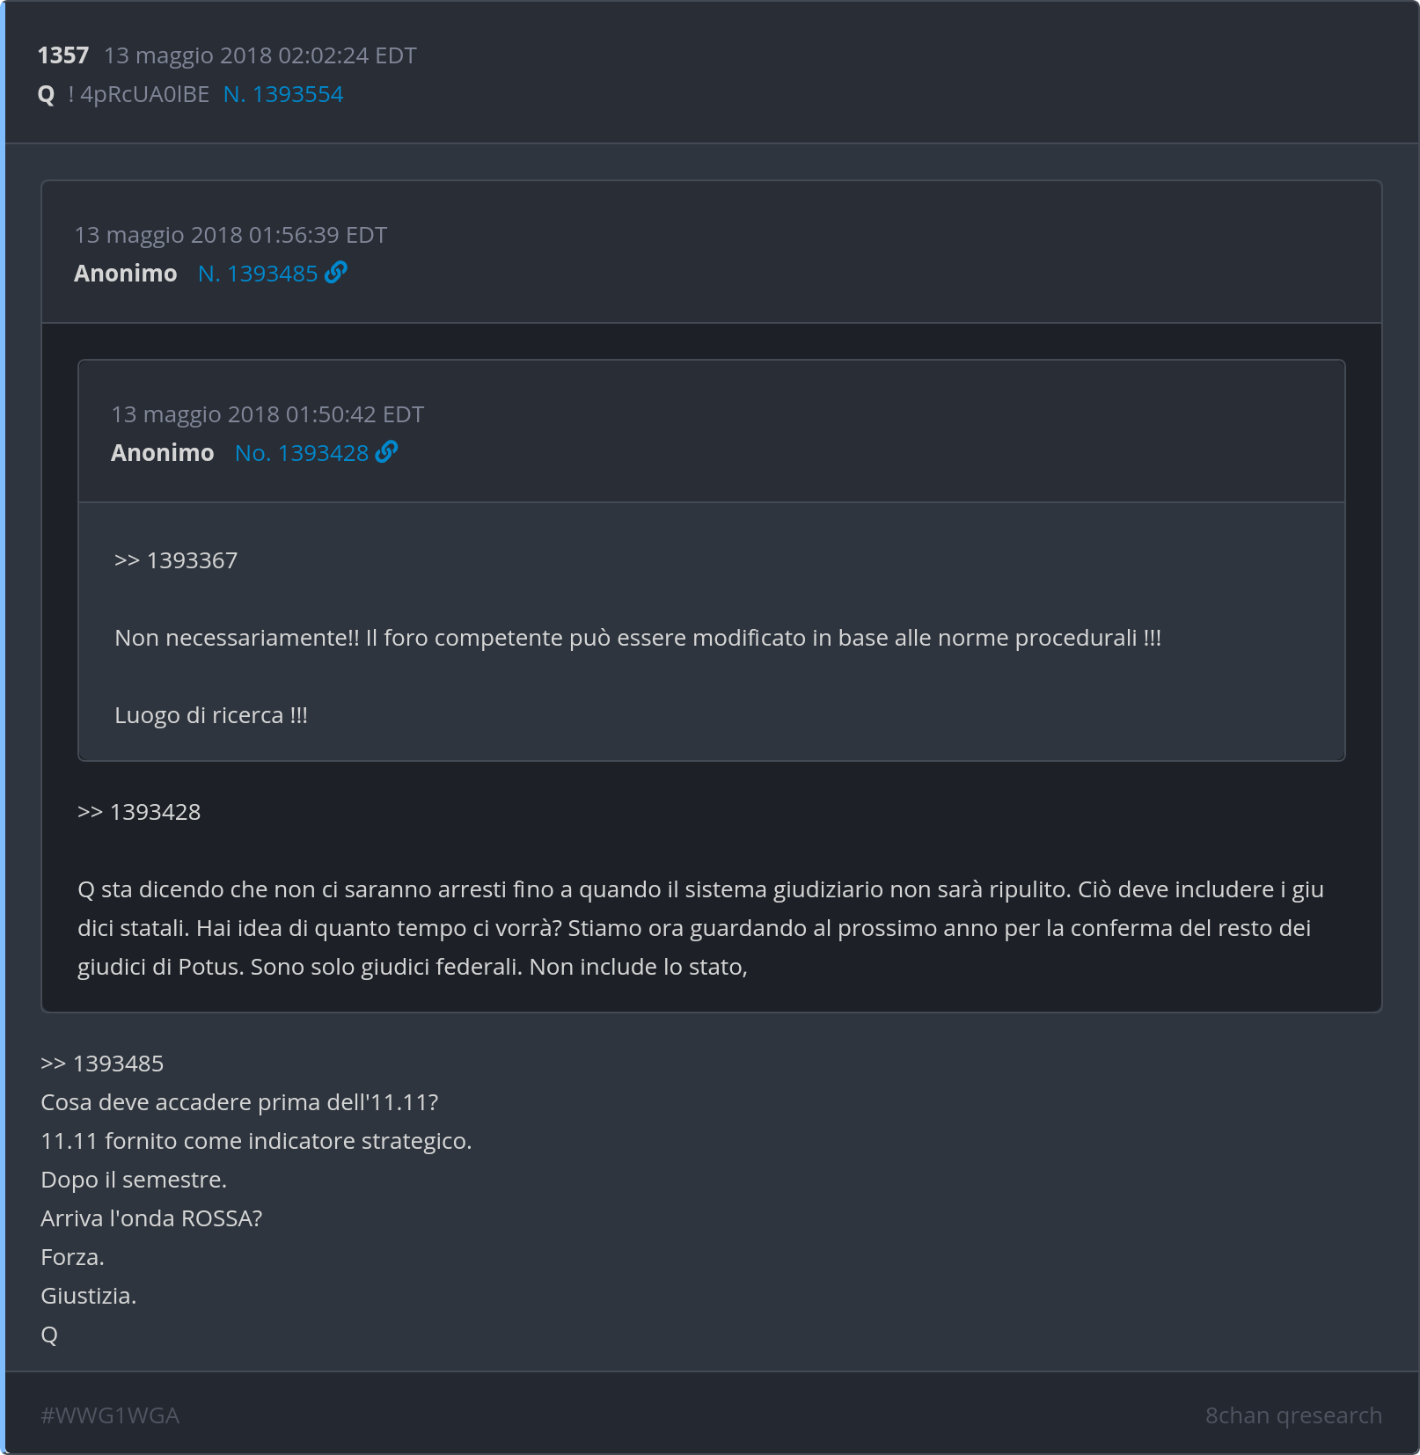The image size is (1420, 1455).
Task: Click timestamp 13 maggio 2018 01:56:39 EDT
Action: 231,235
